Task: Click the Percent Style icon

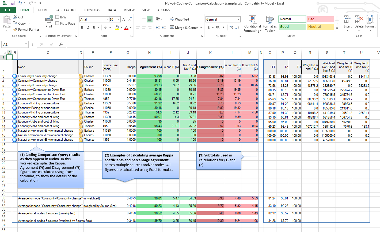Action: (x=218, y=27)
